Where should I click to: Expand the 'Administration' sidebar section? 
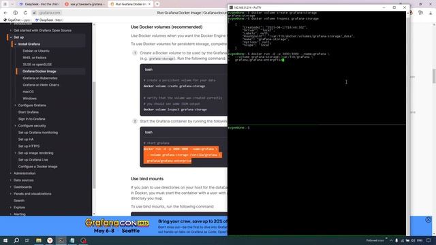[11, 174]
